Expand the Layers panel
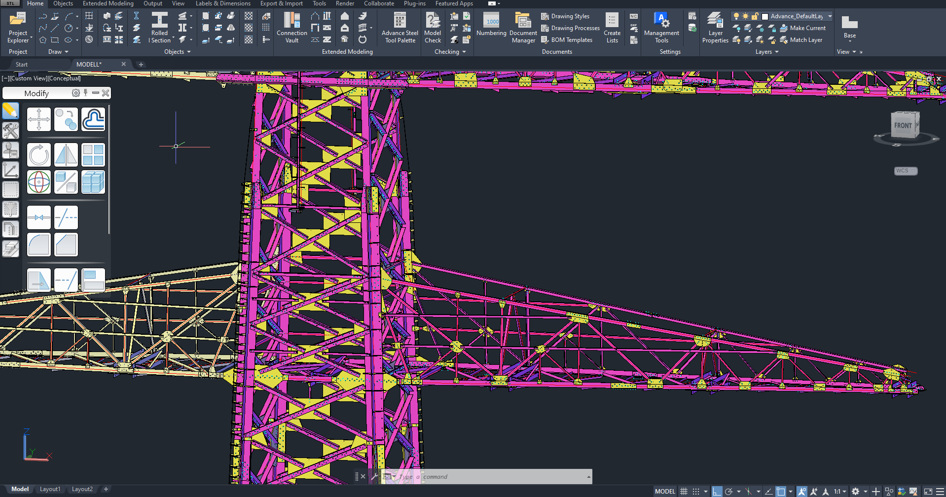Screen dimensions: 946x497 tap(766, 52)
